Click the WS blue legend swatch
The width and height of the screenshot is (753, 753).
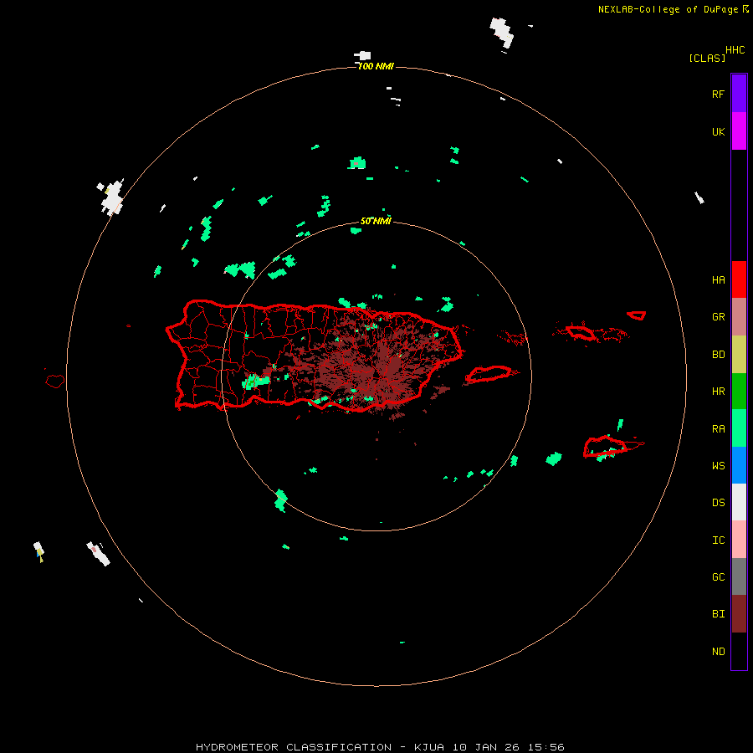(739, 465)
